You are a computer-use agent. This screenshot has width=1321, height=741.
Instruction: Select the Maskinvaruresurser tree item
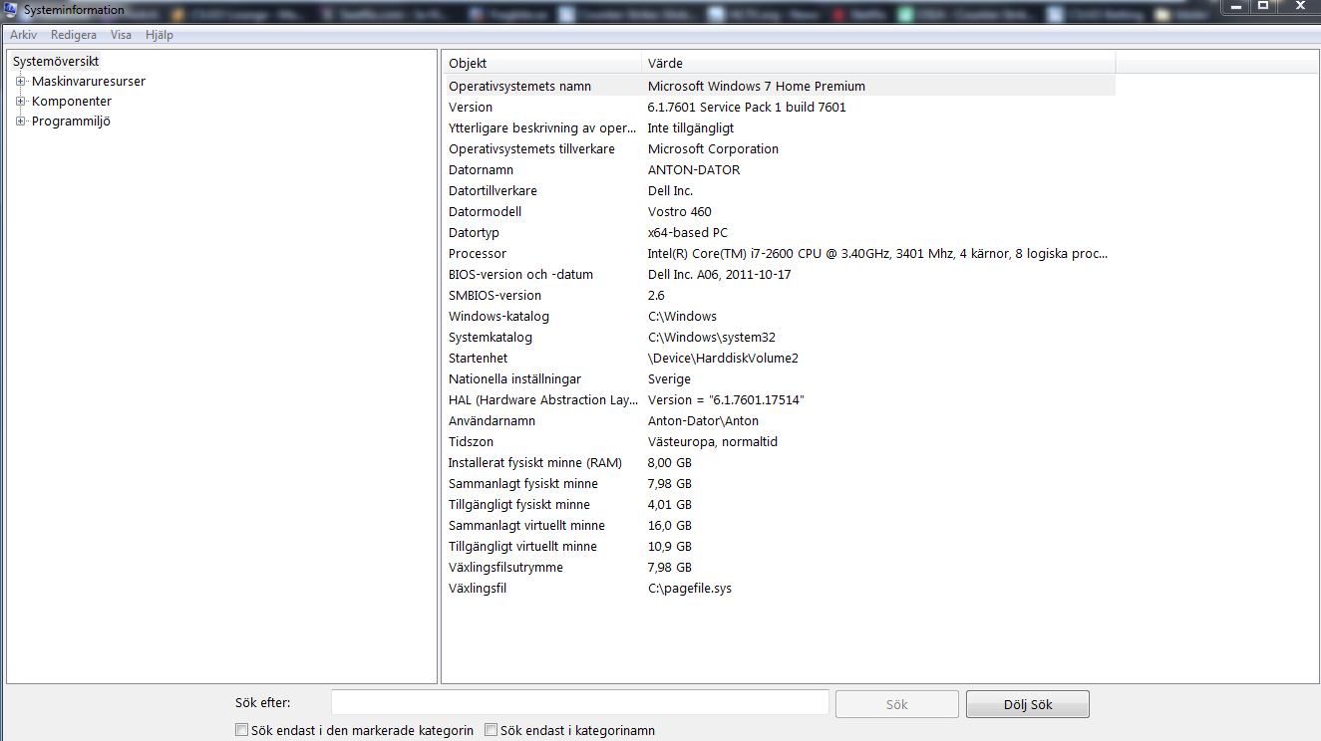point(89,82)
